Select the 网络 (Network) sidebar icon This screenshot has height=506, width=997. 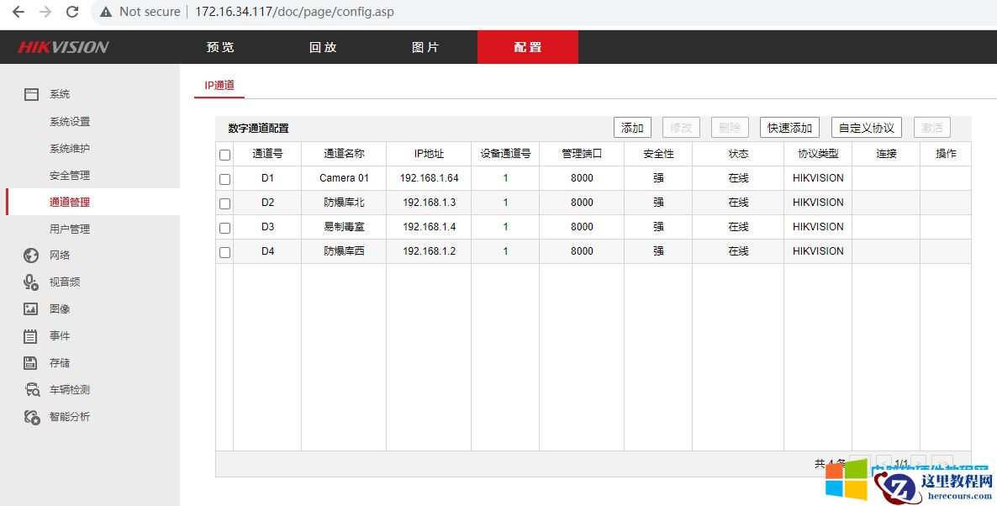click(x=58, y=255)
